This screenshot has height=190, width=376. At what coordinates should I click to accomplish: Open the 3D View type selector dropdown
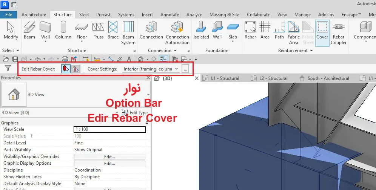click(148, 94)
